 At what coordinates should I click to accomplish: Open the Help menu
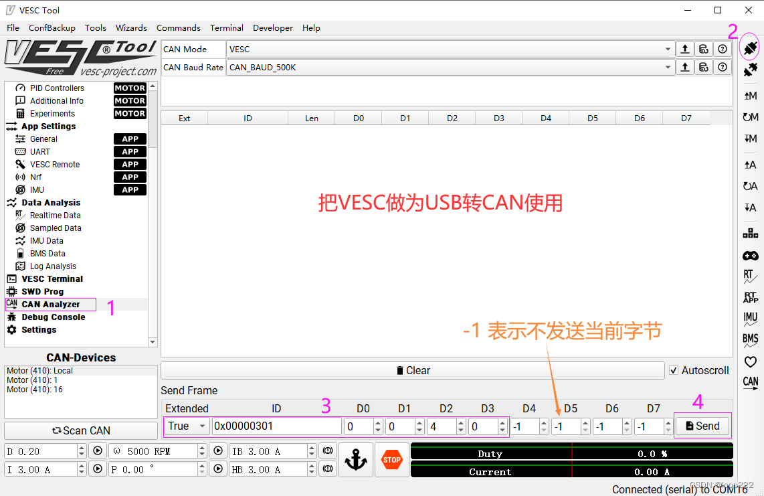point(311,28)
